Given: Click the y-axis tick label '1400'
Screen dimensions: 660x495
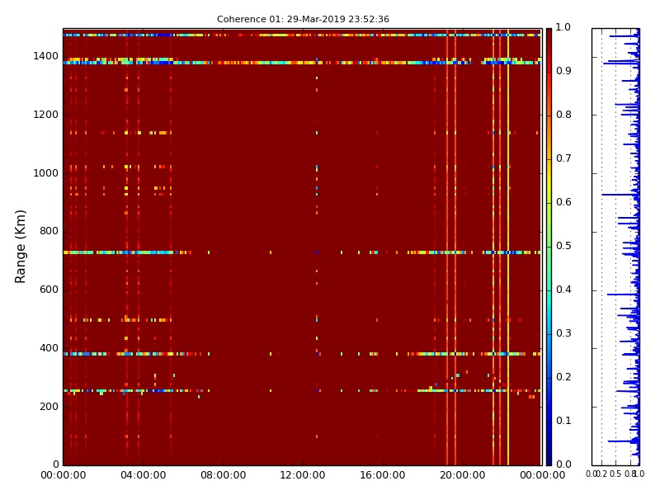Looking at the screenshot, I should coord(45,56).
